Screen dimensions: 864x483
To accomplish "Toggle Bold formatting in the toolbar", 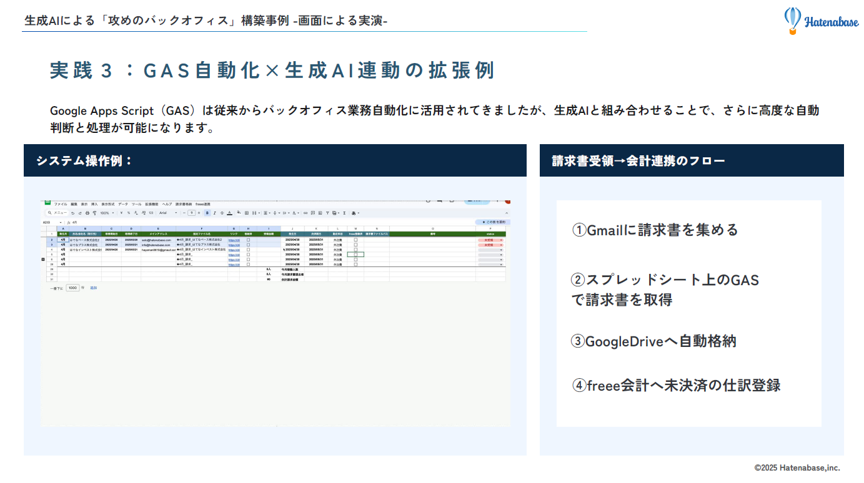I will point(207,213).
